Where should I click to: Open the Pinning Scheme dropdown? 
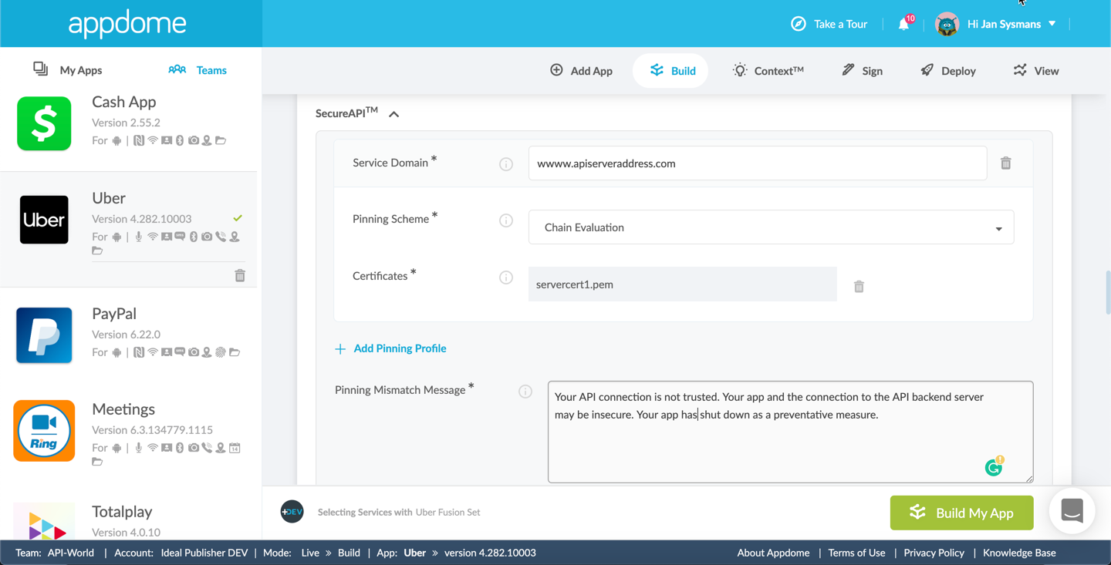[x=1001, y=227]
